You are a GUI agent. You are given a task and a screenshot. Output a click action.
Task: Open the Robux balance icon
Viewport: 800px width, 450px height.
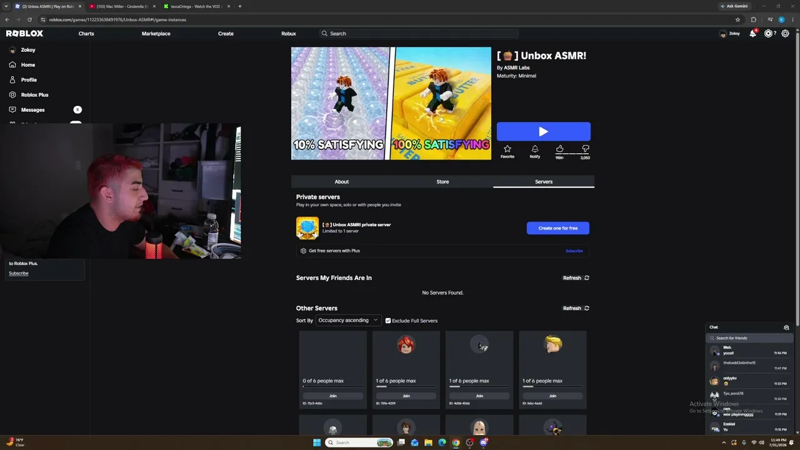[x=769, y=34]
